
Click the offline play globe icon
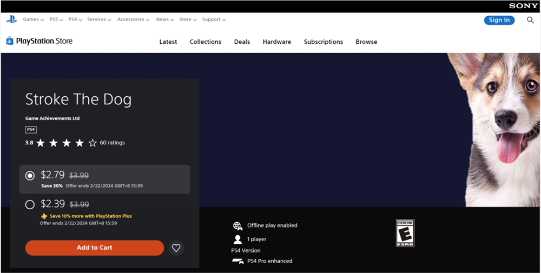point(237,226)
